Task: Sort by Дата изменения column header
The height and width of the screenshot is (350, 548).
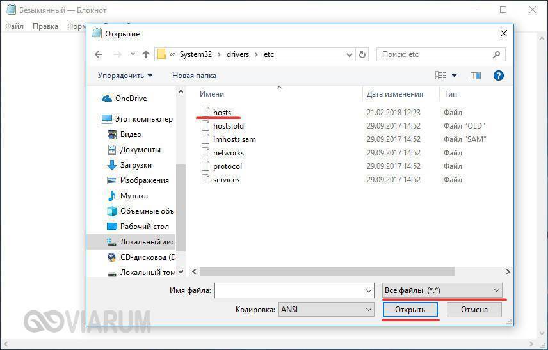Action: [x=394, y=94]
